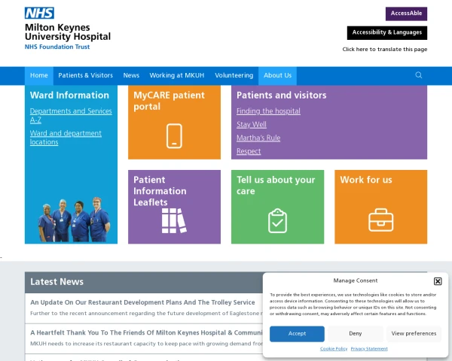Open View preferences in consent dialog

point(414,334)
